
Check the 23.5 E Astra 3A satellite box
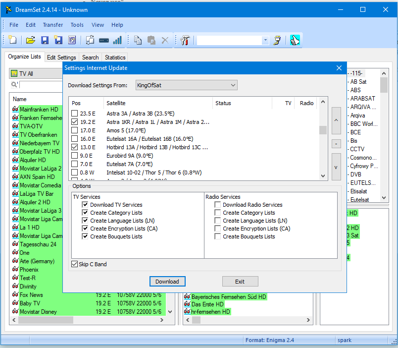(74, 114)
